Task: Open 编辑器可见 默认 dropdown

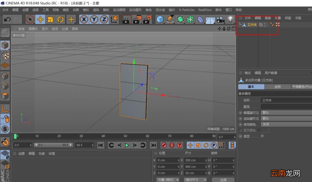Action: click(x=286, y=112)
